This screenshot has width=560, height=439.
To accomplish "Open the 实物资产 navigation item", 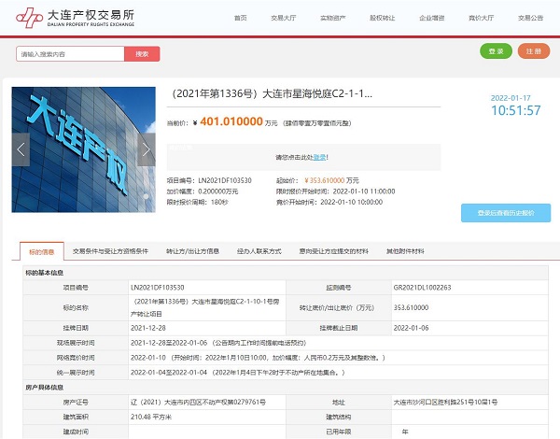I will pos(333,18).
